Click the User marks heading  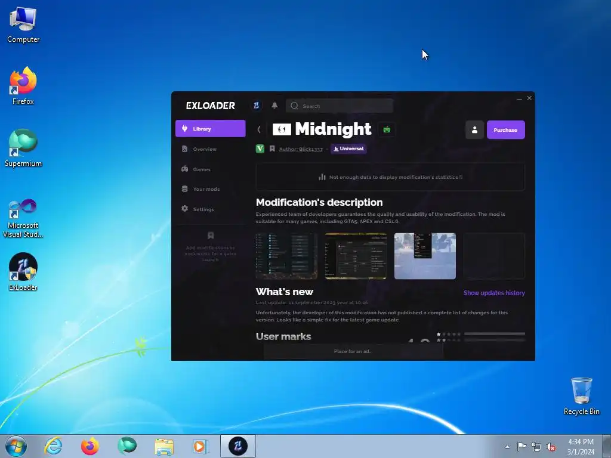[283, 336]
